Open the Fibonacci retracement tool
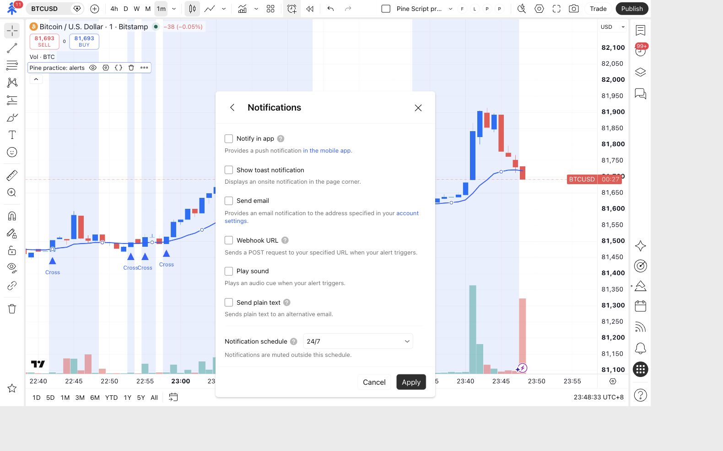The image size is (723, 451). (x=12, y=65)
